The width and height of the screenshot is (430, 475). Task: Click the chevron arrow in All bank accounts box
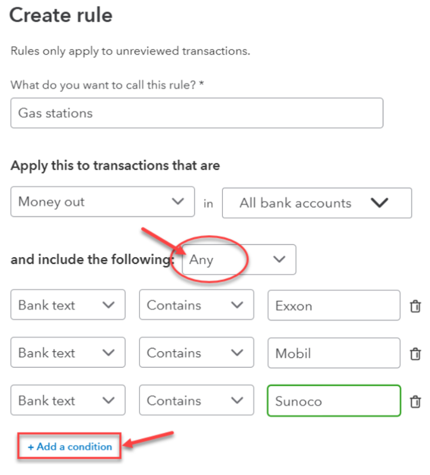click(379, 203)
